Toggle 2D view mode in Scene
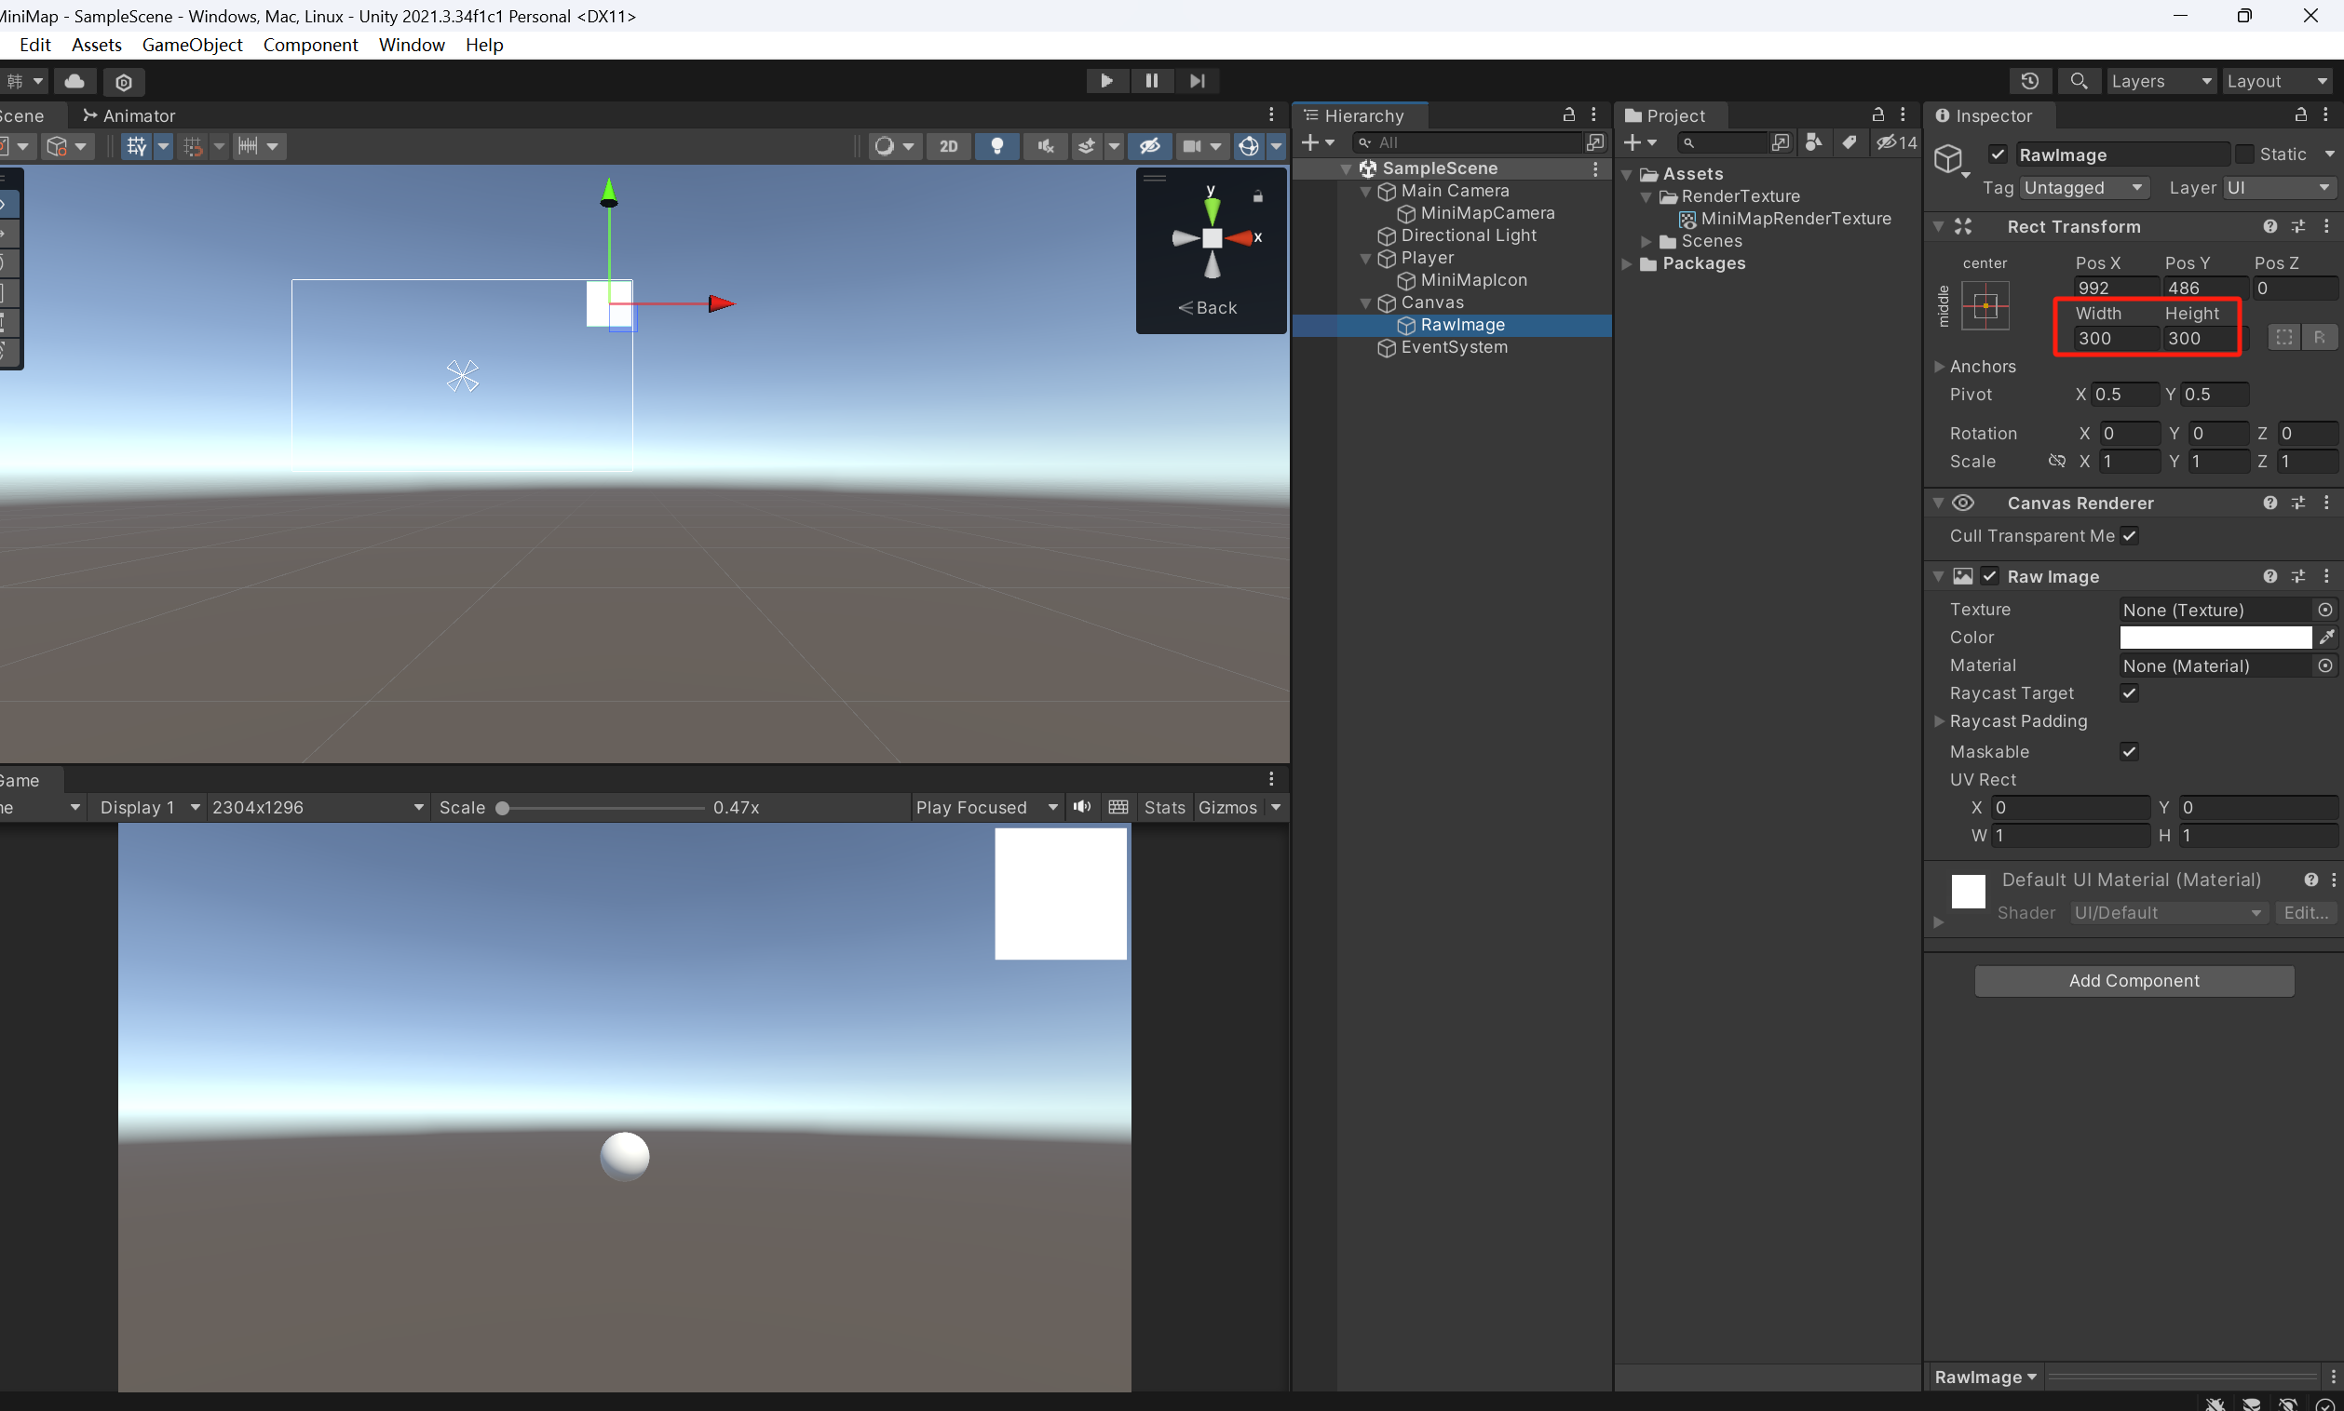2344x1411 pixels. tap(947, 145)
